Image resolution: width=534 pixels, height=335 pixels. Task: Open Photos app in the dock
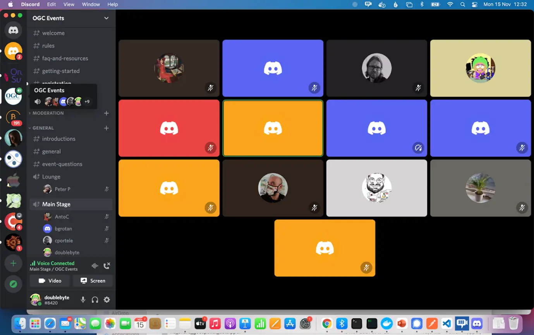point(110,323)
